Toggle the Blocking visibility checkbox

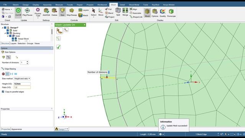(8, 33)
